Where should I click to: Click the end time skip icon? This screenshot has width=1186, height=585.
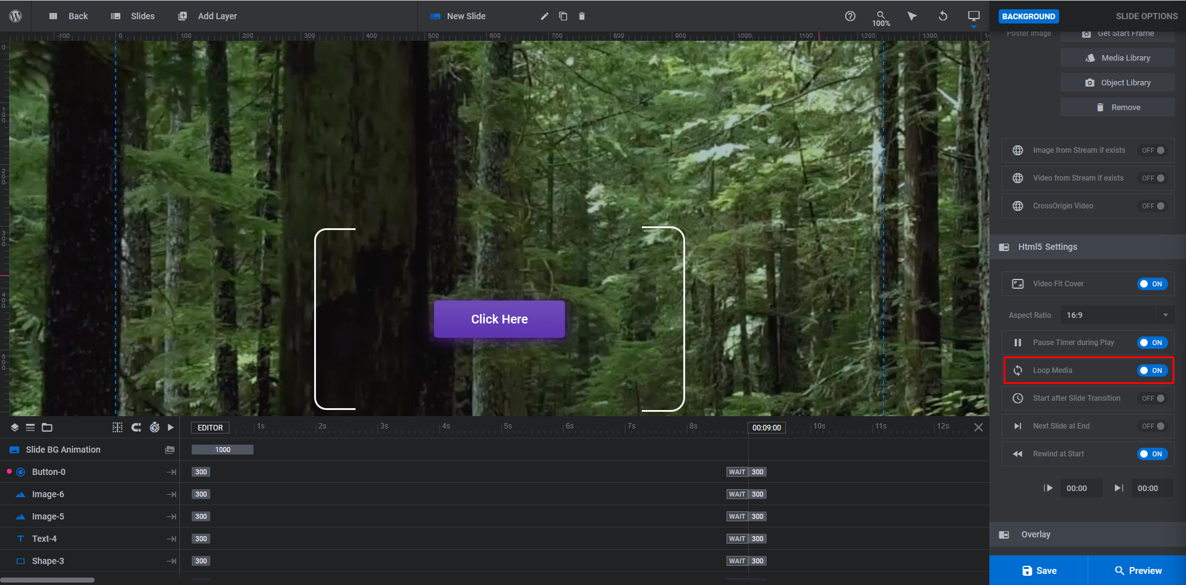1119,488
